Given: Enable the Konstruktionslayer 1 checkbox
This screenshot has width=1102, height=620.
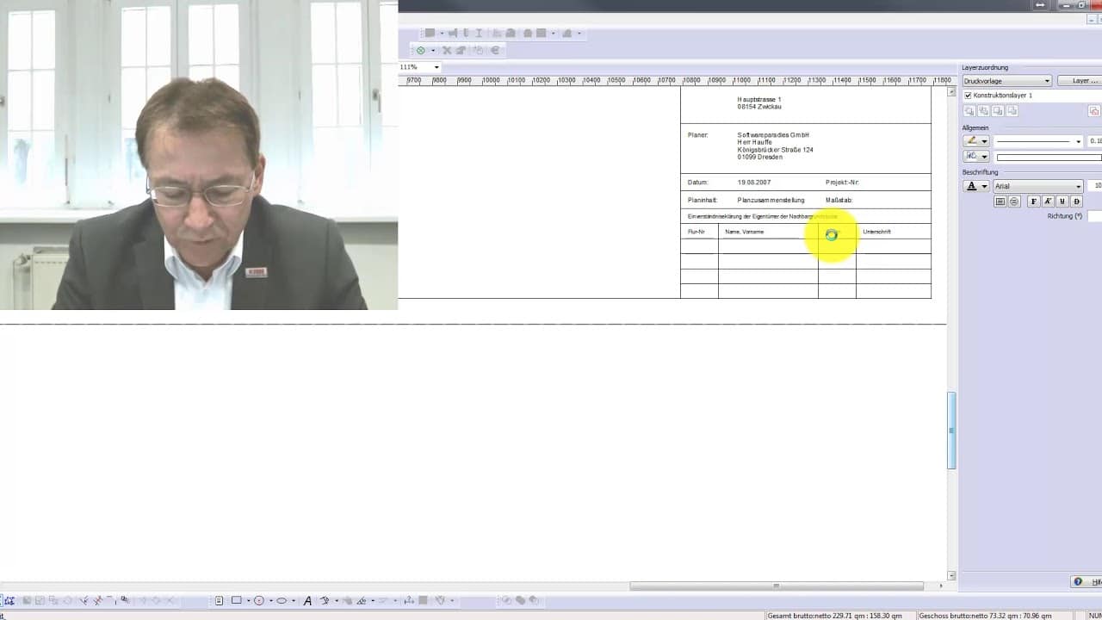Looking at the screenshot, I should 968,96.
